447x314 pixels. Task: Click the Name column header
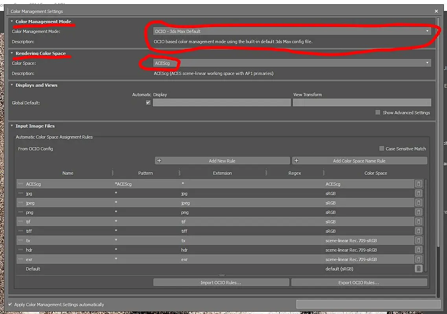68,173
